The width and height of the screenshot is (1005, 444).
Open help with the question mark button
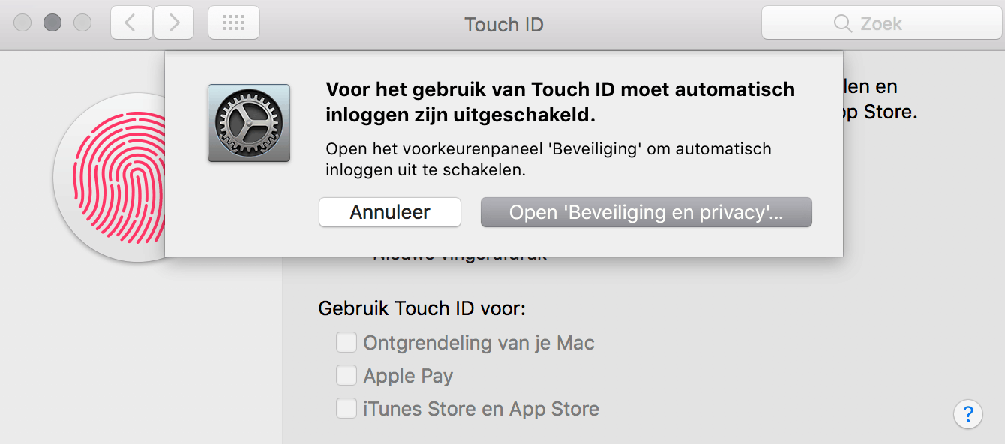[968, 413]
